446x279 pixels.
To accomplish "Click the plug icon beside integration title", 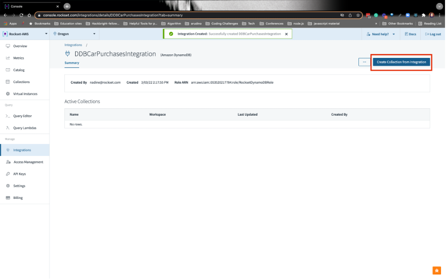I will point(67,53).
